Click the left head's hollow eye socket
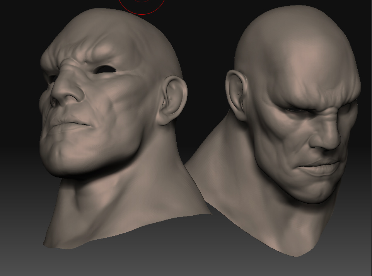The height and width of the screenshot is (276, 372). pyautogui.click(x=105, y=70)
